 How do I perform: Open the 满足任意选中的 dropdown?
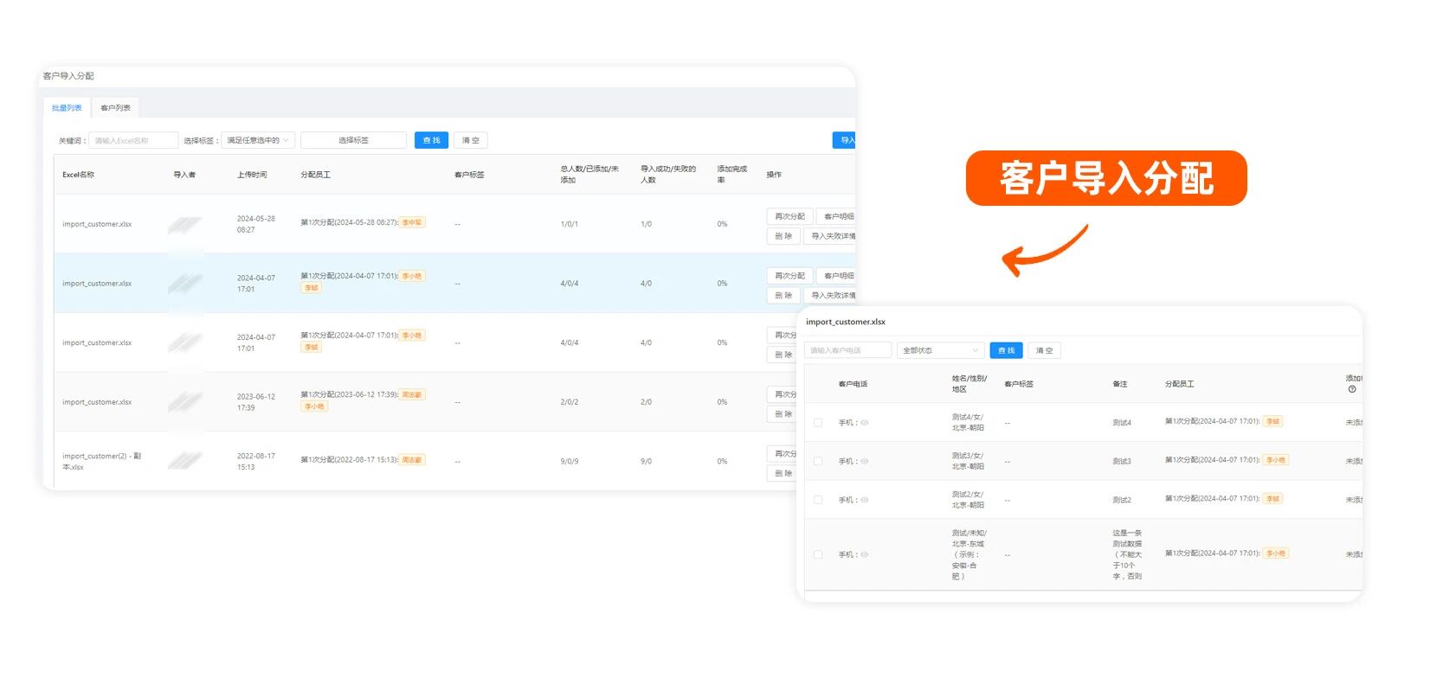[x=258, y=140]
